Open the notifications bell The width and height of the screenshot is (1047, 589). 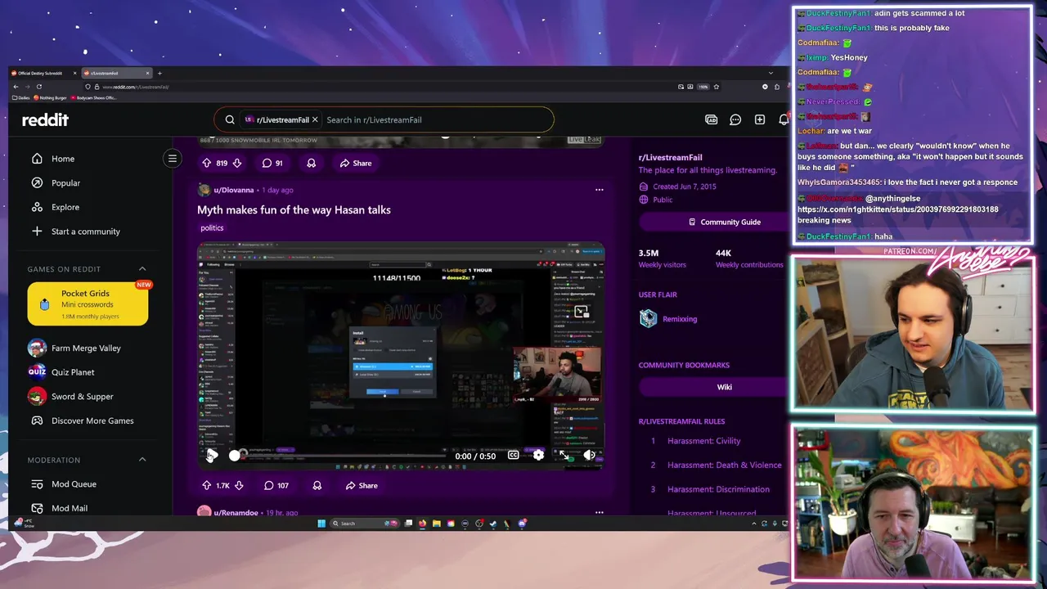point(783,119)
